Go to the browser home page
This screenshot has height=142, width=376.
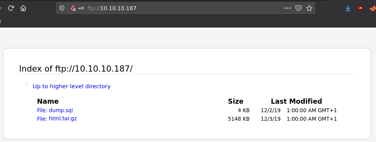[x=23, y=8]
